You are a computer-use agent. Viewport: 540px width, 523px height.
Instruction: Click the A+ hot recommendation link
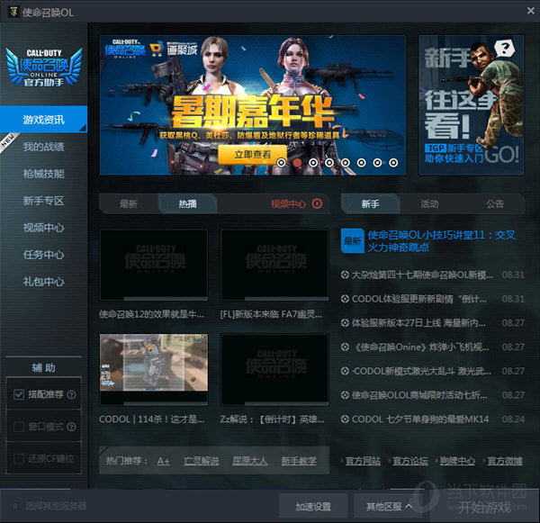pyautogui.click(x=163, y=461)
